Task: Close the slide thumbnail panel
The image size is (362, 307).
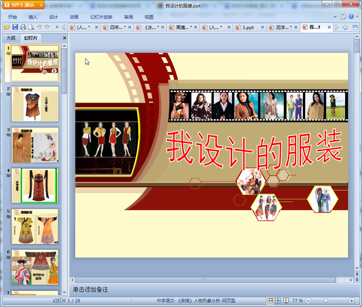Action: (65, 38)
